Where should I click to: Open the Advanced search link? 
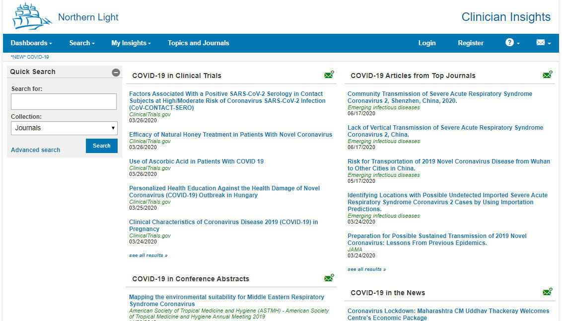(35, 150)
